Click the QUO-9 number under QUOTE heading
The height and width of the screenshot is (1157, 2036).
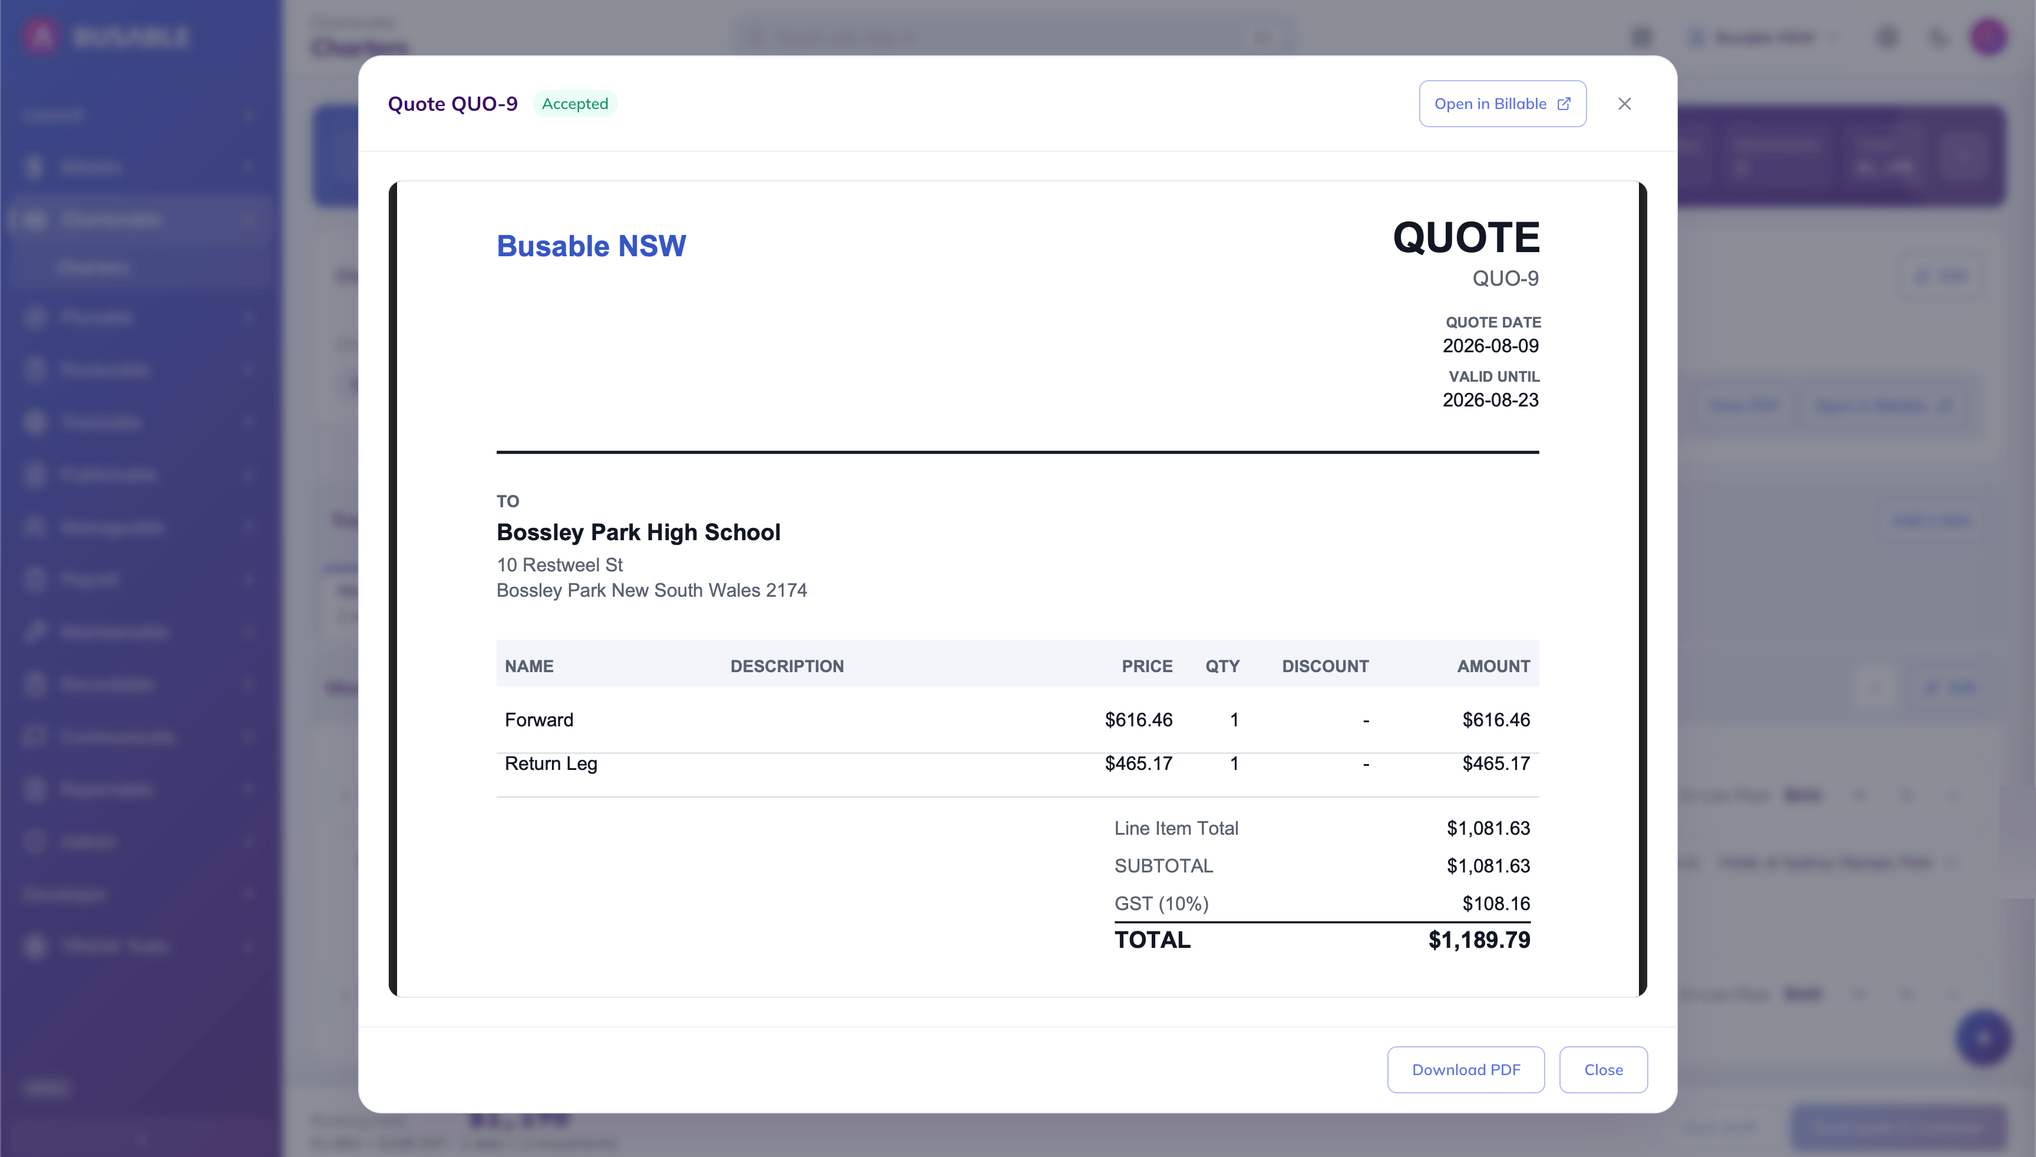coord(1505,278)
